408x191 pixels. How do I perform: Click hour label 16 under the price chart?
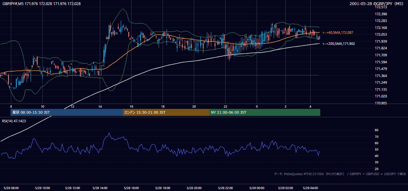pyautogui.click(x=132, y=106)
